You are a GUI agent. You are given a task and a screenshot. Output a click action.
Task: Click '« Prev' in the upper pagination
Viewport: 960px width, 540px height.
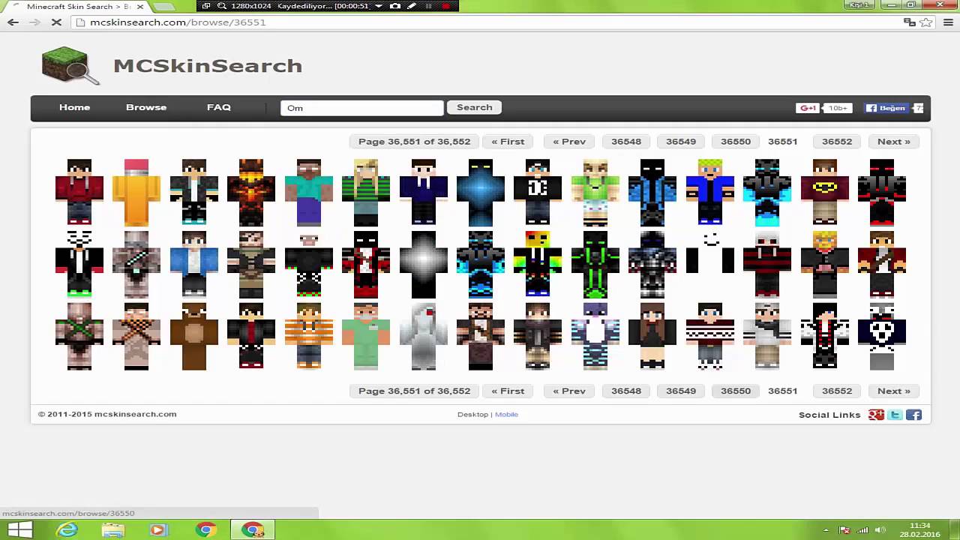click(569, 141)
